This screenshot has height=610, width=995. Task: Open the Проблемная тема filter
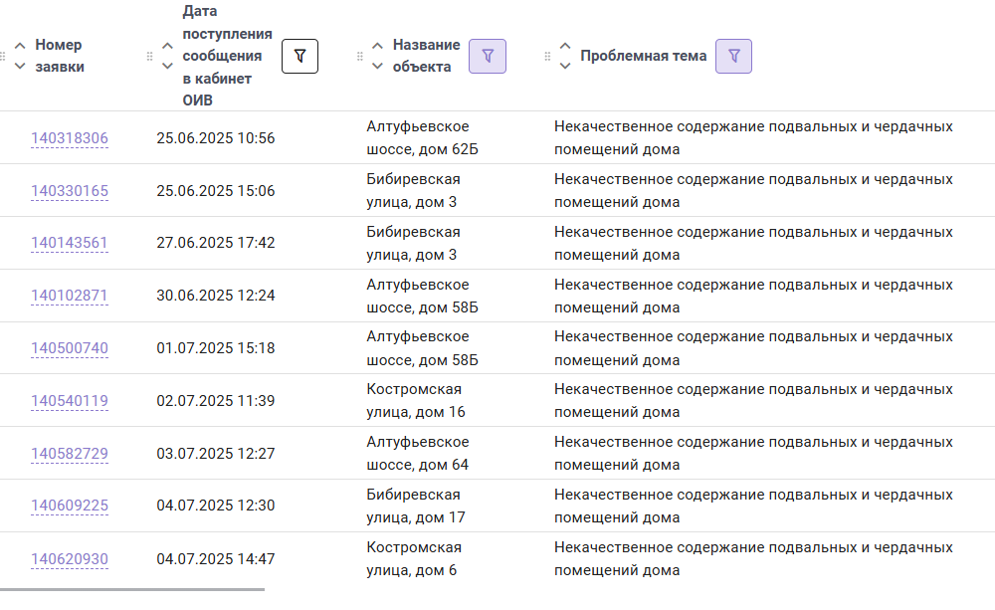733,56
